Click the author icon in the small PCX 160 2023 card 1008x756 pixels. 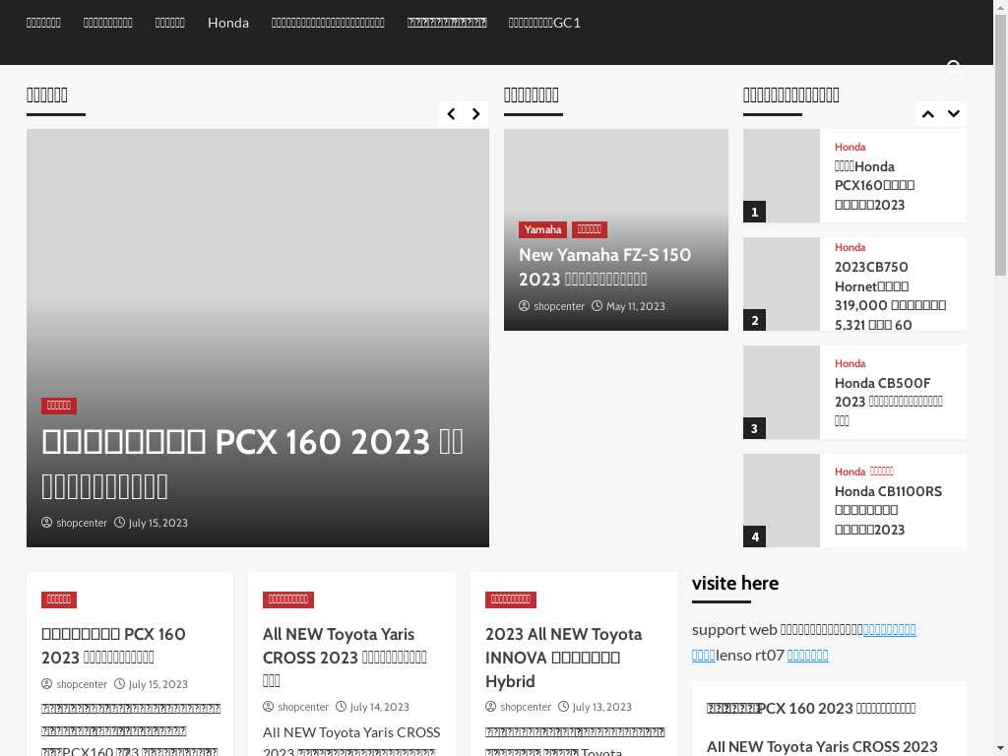tap(47, 684)
